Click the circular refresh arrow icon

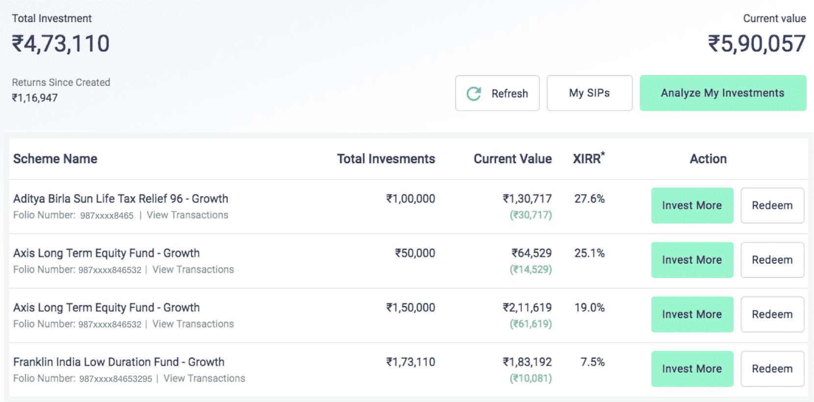point(474,93)
